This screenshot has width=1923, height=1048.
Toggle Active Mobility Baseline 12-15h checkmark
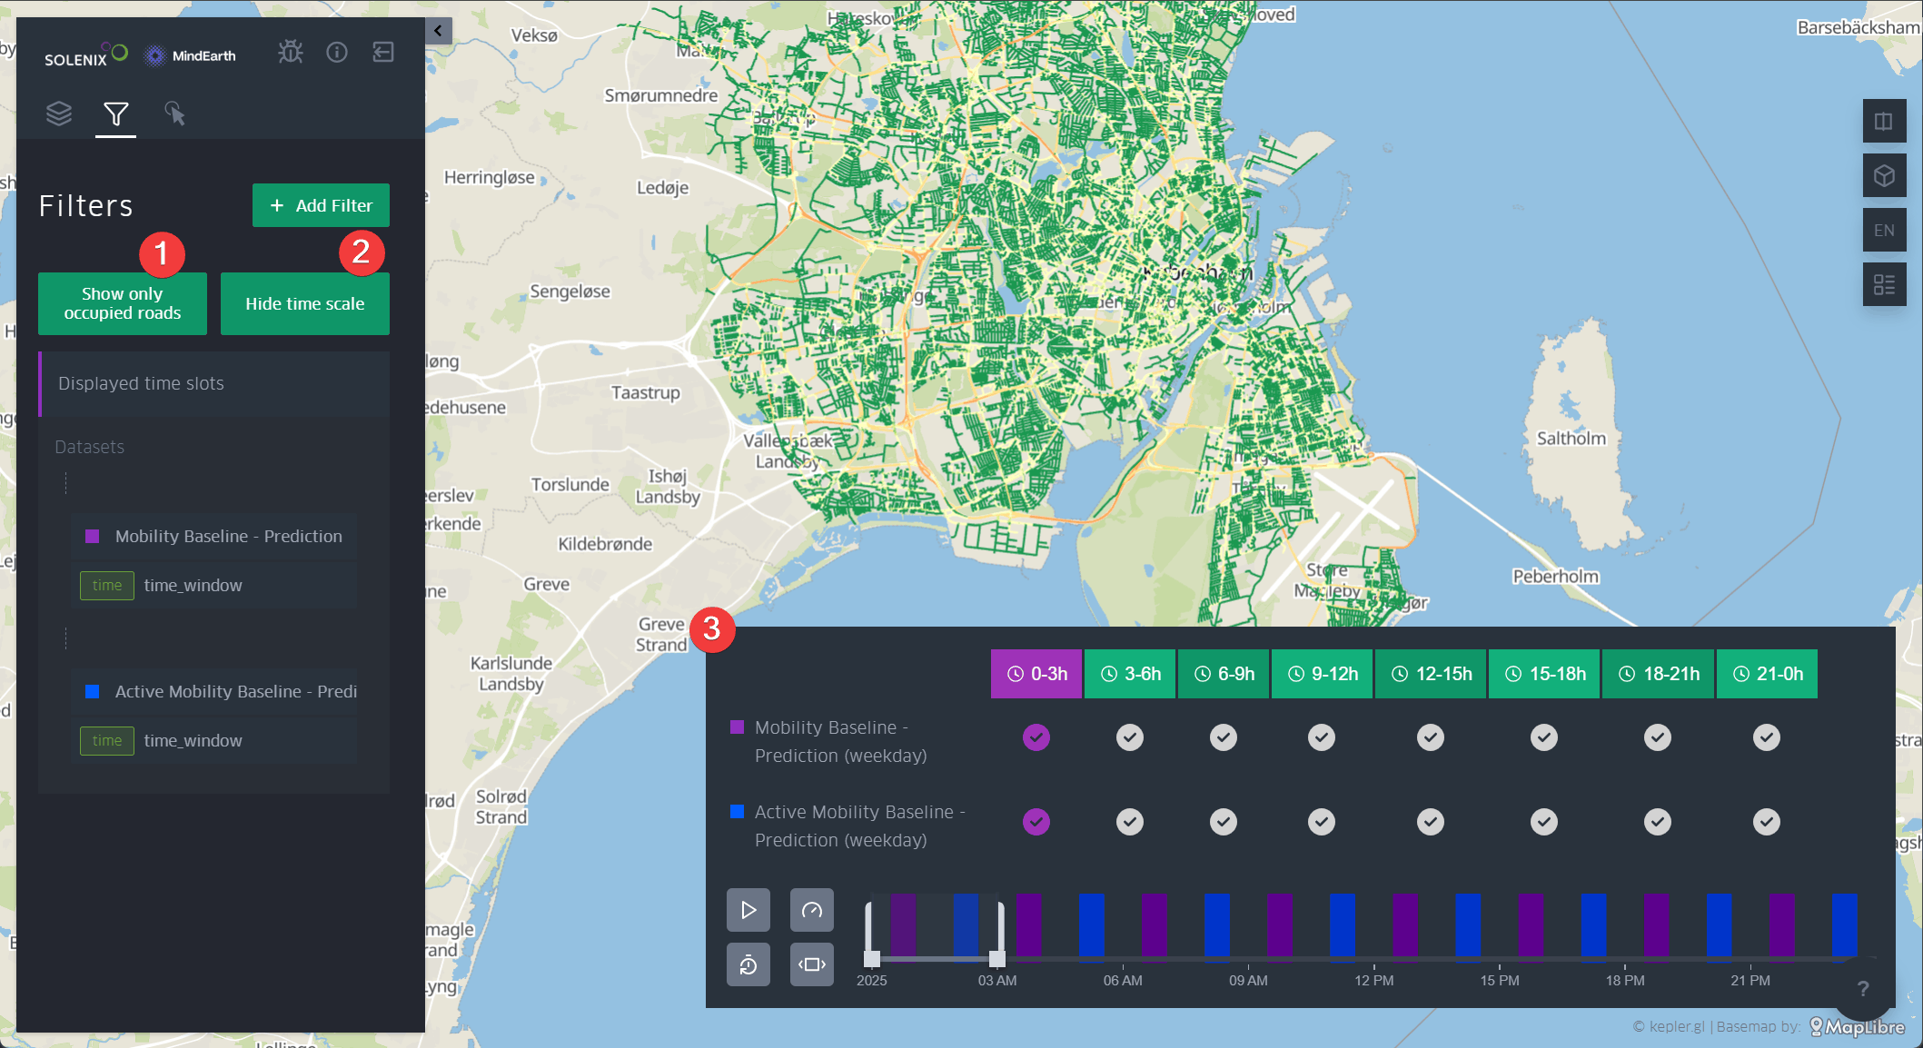pos(1431,822)
